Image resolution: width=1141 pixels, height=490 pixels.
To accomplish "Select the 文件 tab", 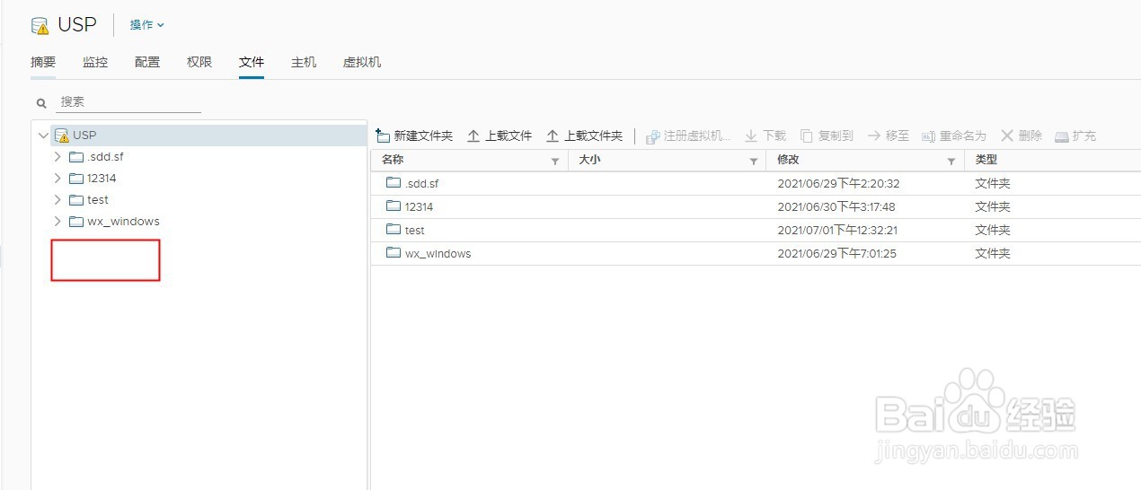I will [252, 62].
